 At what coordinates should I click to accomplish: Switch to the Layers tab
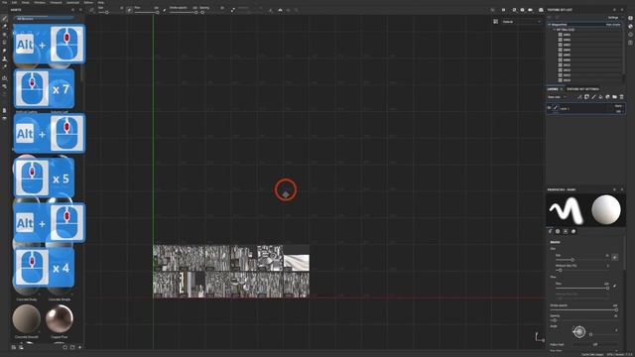coord(553,89)
